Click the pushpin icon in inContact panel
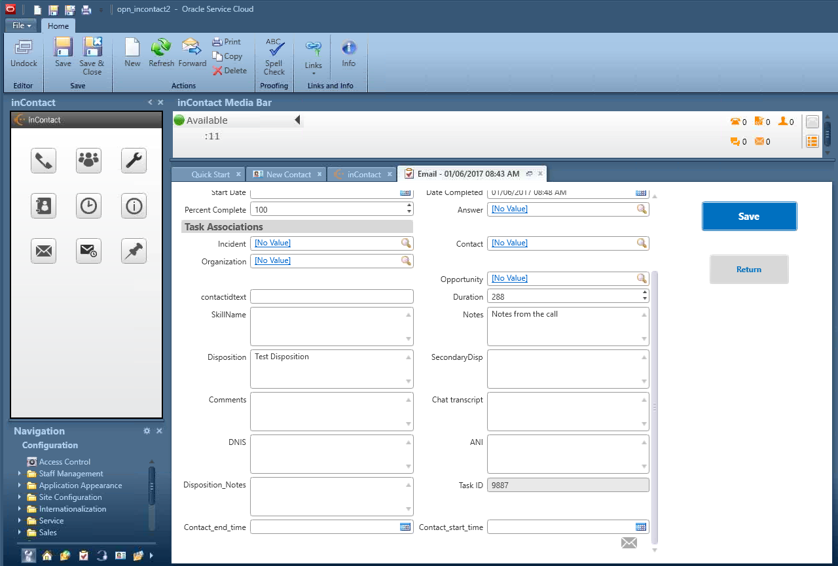 [134, 251]
